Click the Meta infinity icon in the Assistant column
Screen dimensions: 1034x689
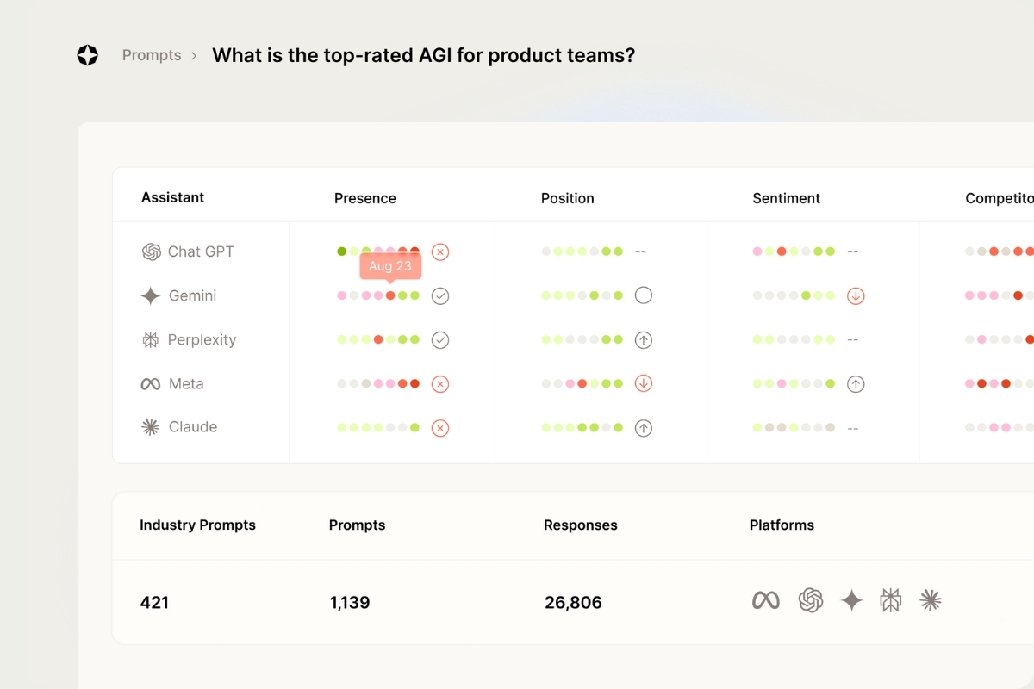151,384
